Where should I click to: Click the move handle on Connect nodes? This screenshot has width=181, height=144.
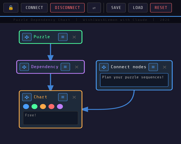[104, 67]
